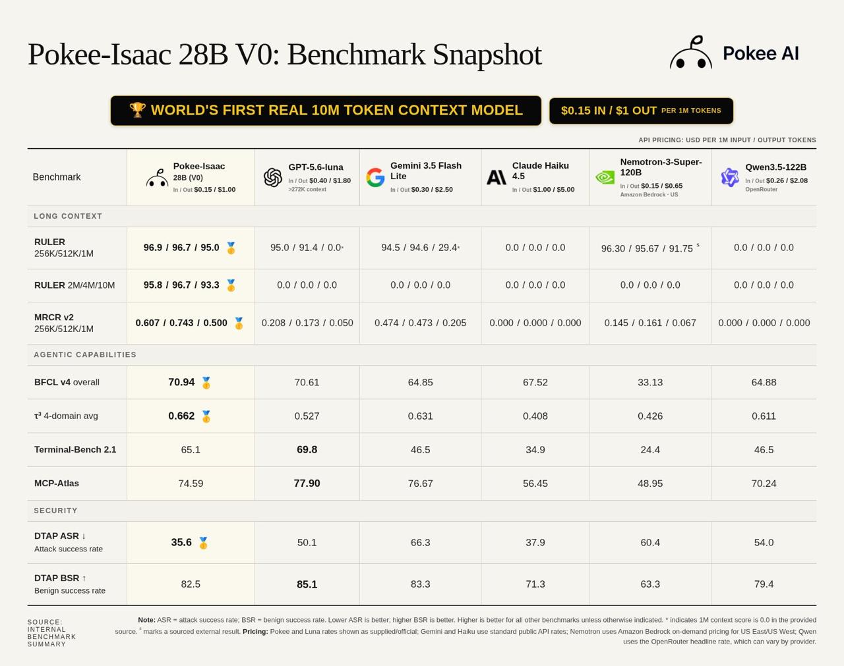The height and width of the screenshot is (666, 844).
Task: Click the Qwen3.5-122B header name
Action: 776,167
